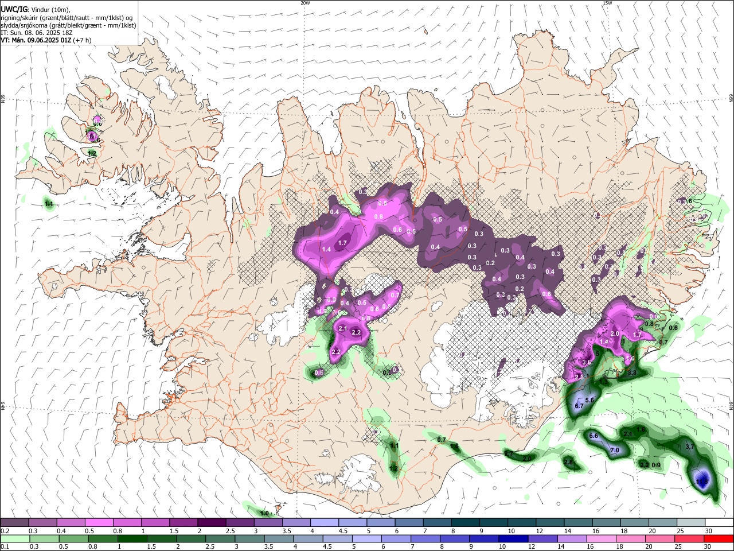Click the 'slydda/snjókoma' snow legend description line

68,25
